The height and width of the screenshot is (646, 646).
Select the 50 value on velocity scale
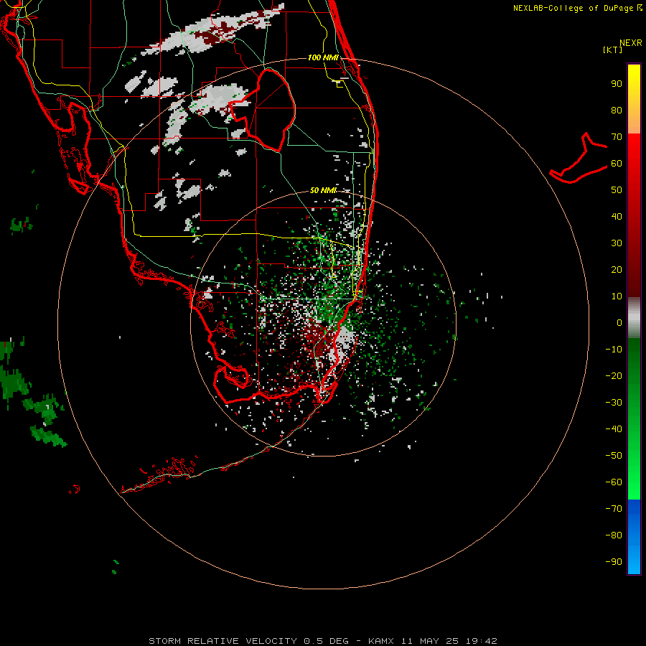click(617, 190)
